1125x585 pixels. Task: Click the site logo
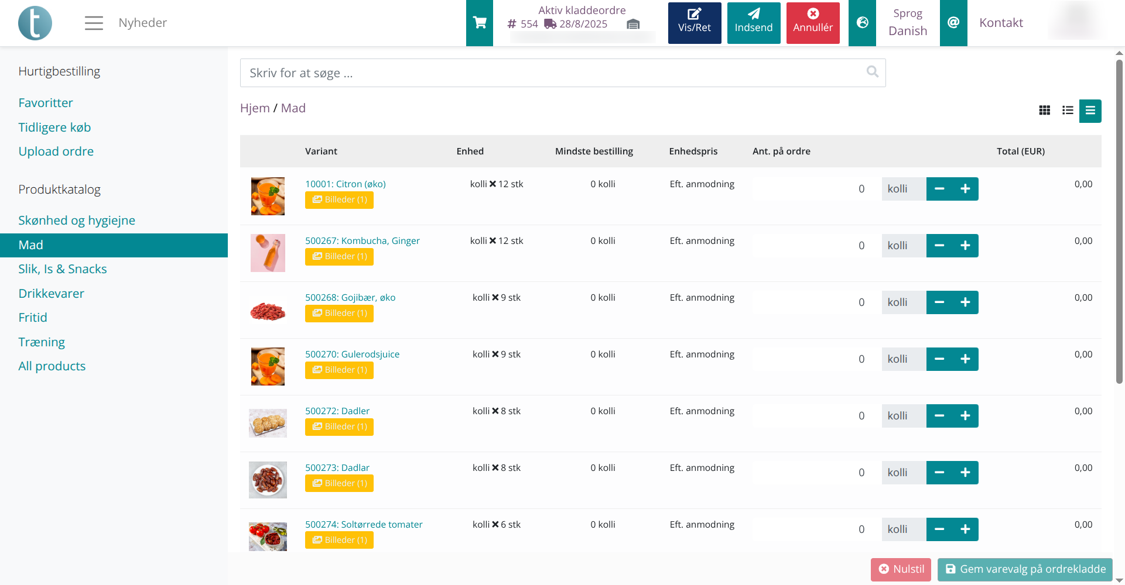(35, 23)
